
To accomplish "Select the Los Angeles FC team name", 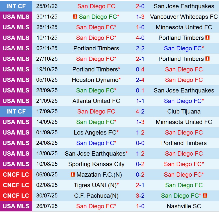I will tap(95, 133).
